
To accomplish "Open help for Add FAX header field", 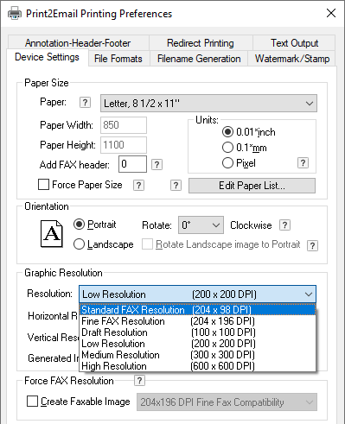I will (x=157, y=165).
